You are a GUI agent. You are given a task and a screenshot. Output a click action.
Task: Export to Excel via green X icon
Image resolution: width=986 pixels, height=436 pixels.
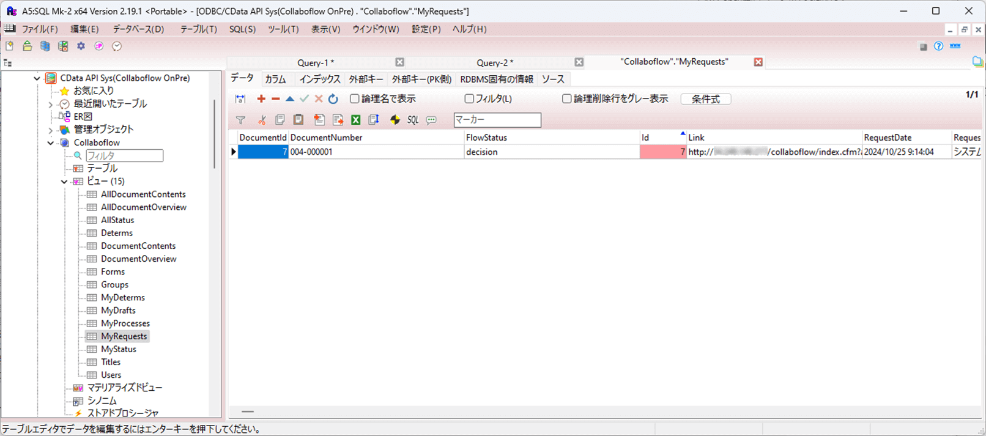[356, 120]
